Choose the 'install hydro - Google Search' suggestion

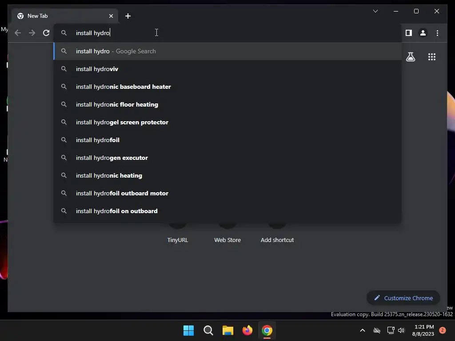pyautogui.click(x=227, y=51)
